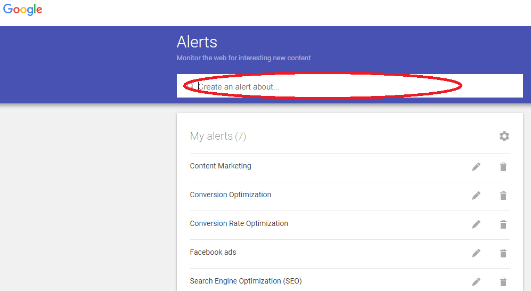Edit the Conversion Optimization alert
The width and height of the screenshot is (531, 291).
click(476, 196)
